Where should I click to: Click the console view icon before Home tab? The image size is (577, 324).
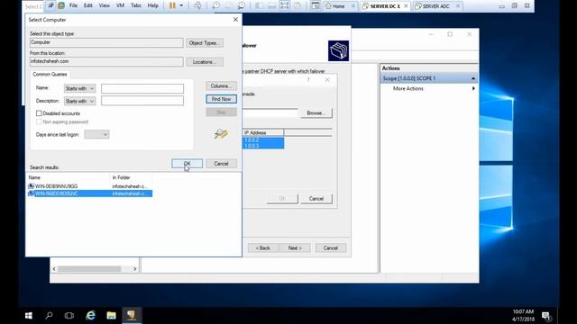click(316, 5)
